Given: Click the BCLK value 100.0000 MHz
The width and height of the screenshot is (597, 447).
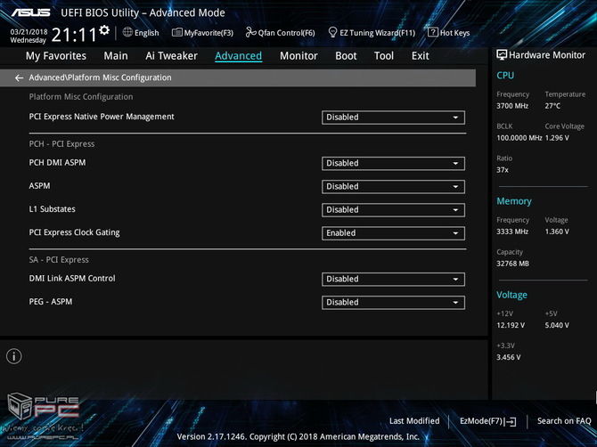Looking at the screenshot, I should [x=519, y=138].
